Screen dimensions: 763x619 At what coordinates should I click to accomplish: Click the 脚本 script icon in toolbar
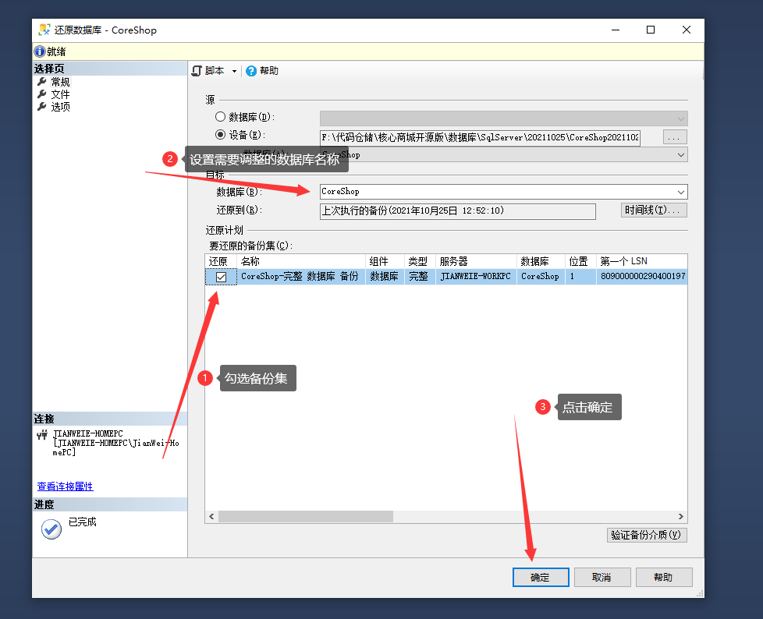(197, 71)
